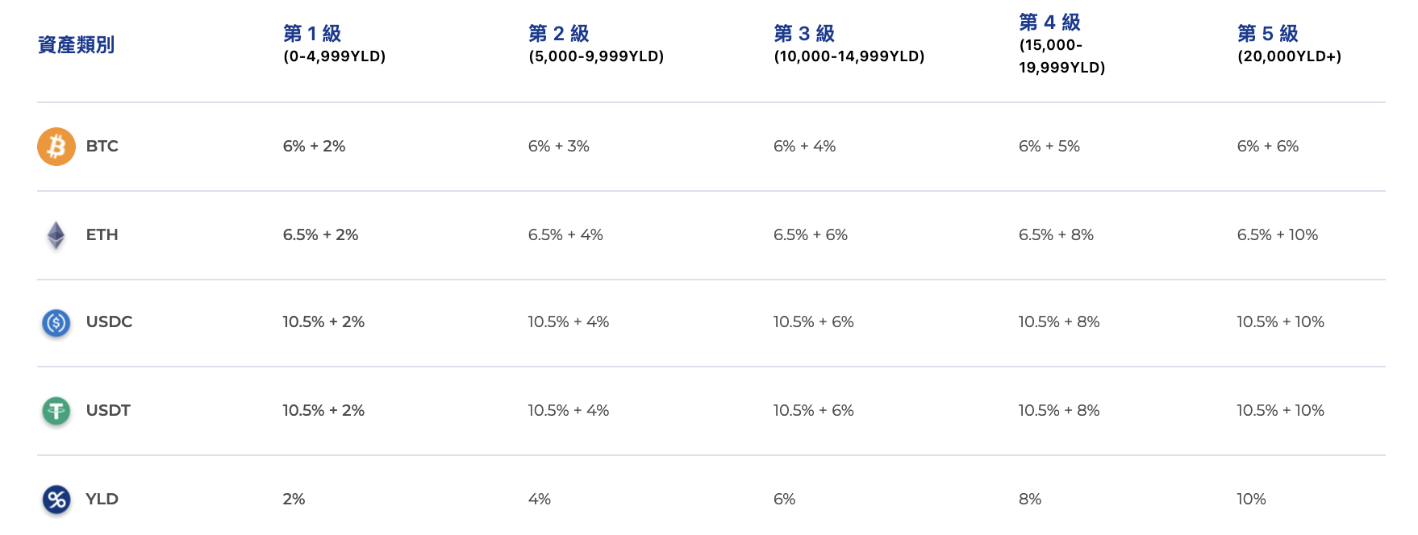Screen dimensions: 1418x535
Task: Click BTC tier 5 rate 6% + 6%
Action: tap(1268, 147)
